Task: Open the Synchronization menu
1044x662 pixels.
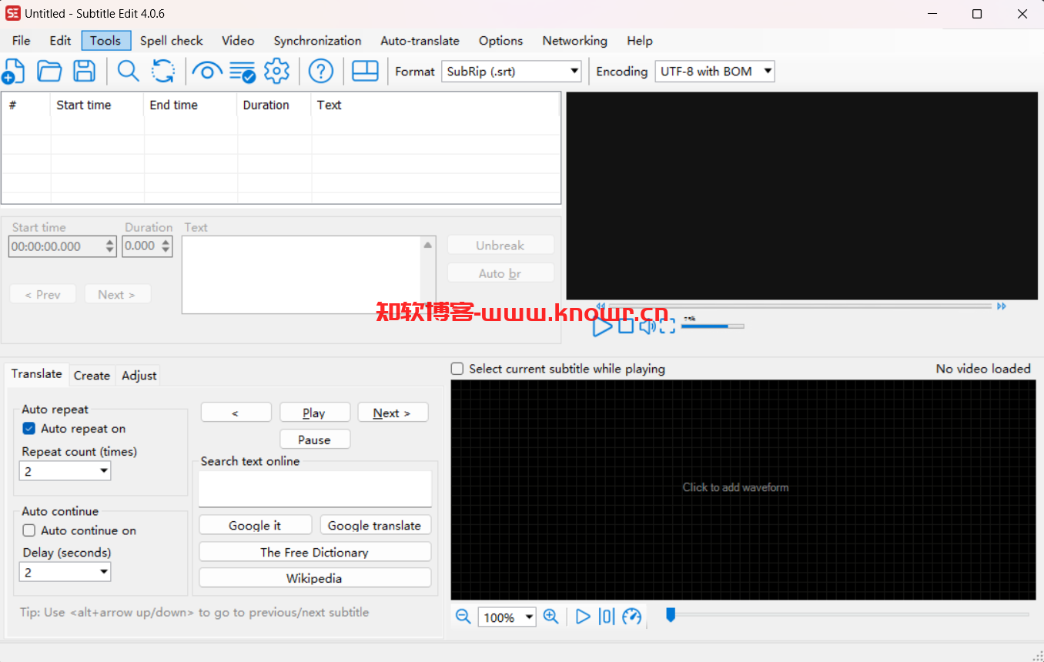Action: (317, 41)
